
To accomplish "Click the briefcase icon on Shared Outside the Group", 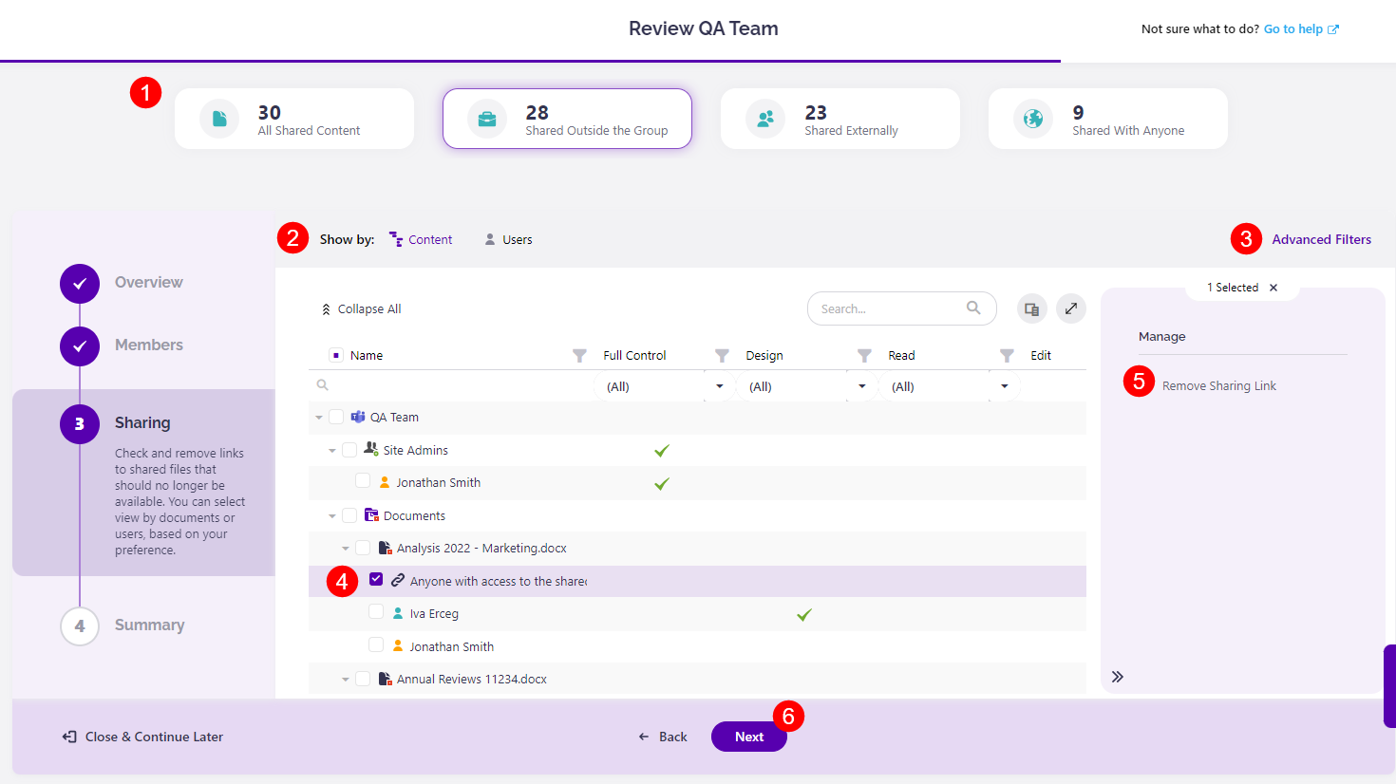I will coord(487,118).
